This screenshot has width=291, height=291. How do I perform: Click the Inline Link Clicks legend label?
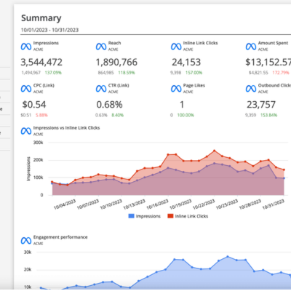click(191, 216)
